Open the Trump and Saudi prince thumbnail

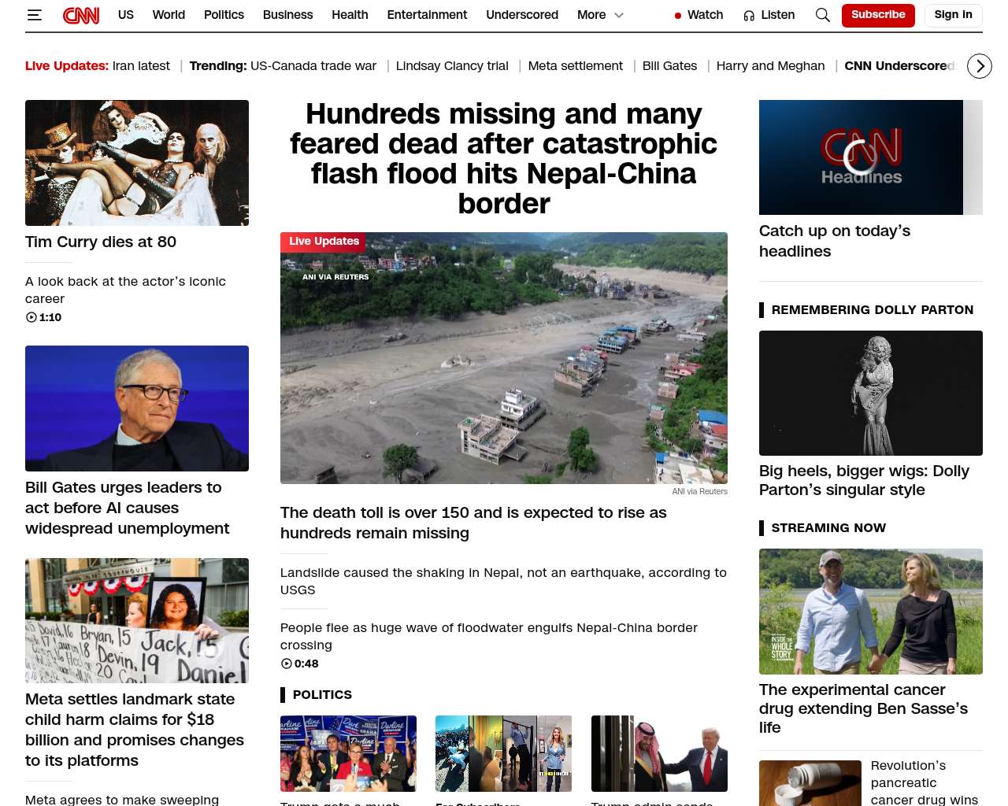tap(659, 753)
